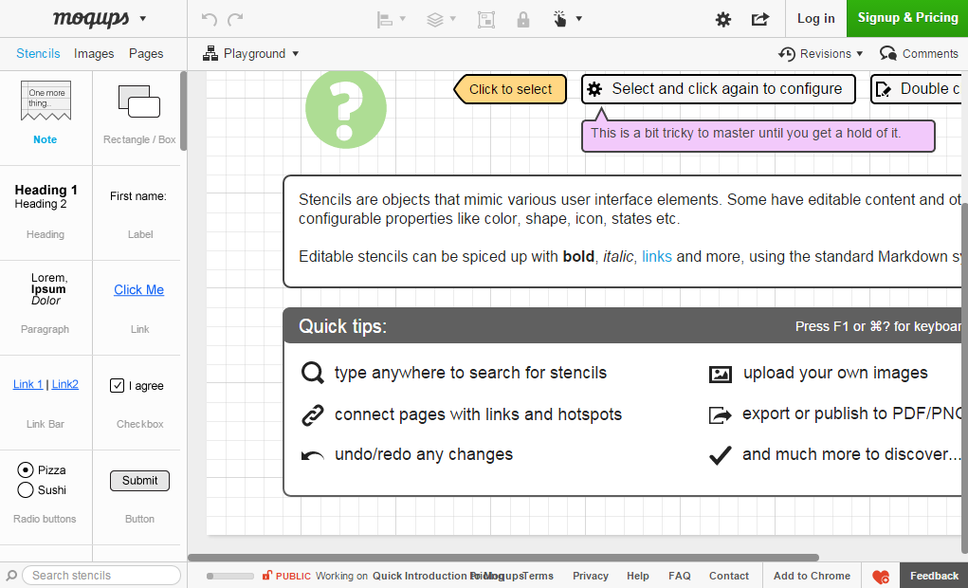968x588 pixels.
Task: Click the Comments speech bubble icon
Action: click(888, 54)
